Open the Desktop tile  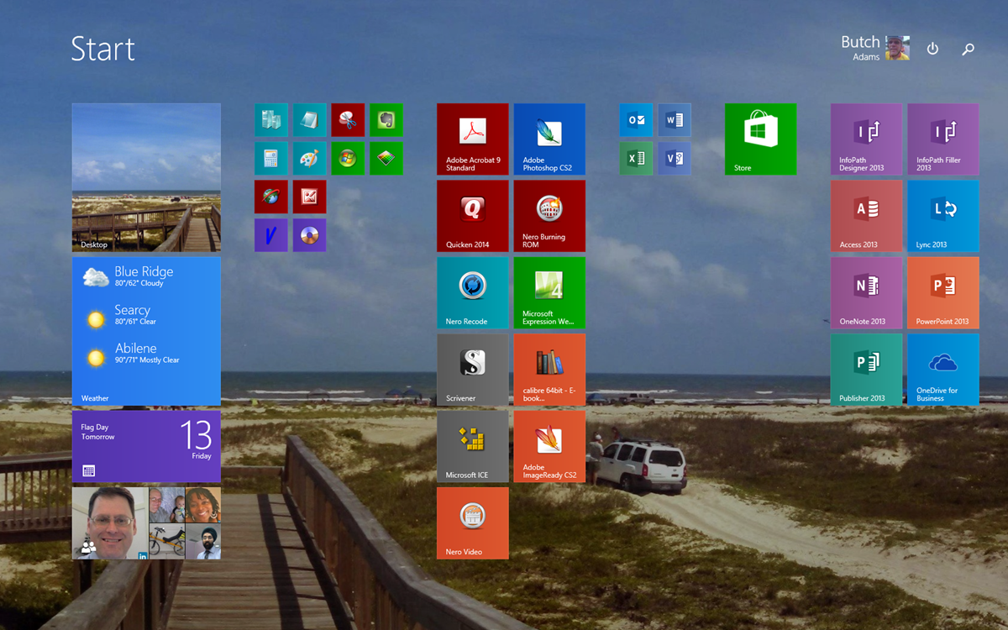146,177
